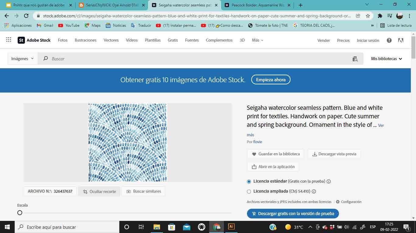Open the author link flovie

click(x=258, y=142)
